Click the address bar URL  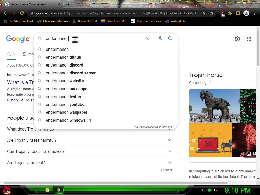[x=117, y=13]
